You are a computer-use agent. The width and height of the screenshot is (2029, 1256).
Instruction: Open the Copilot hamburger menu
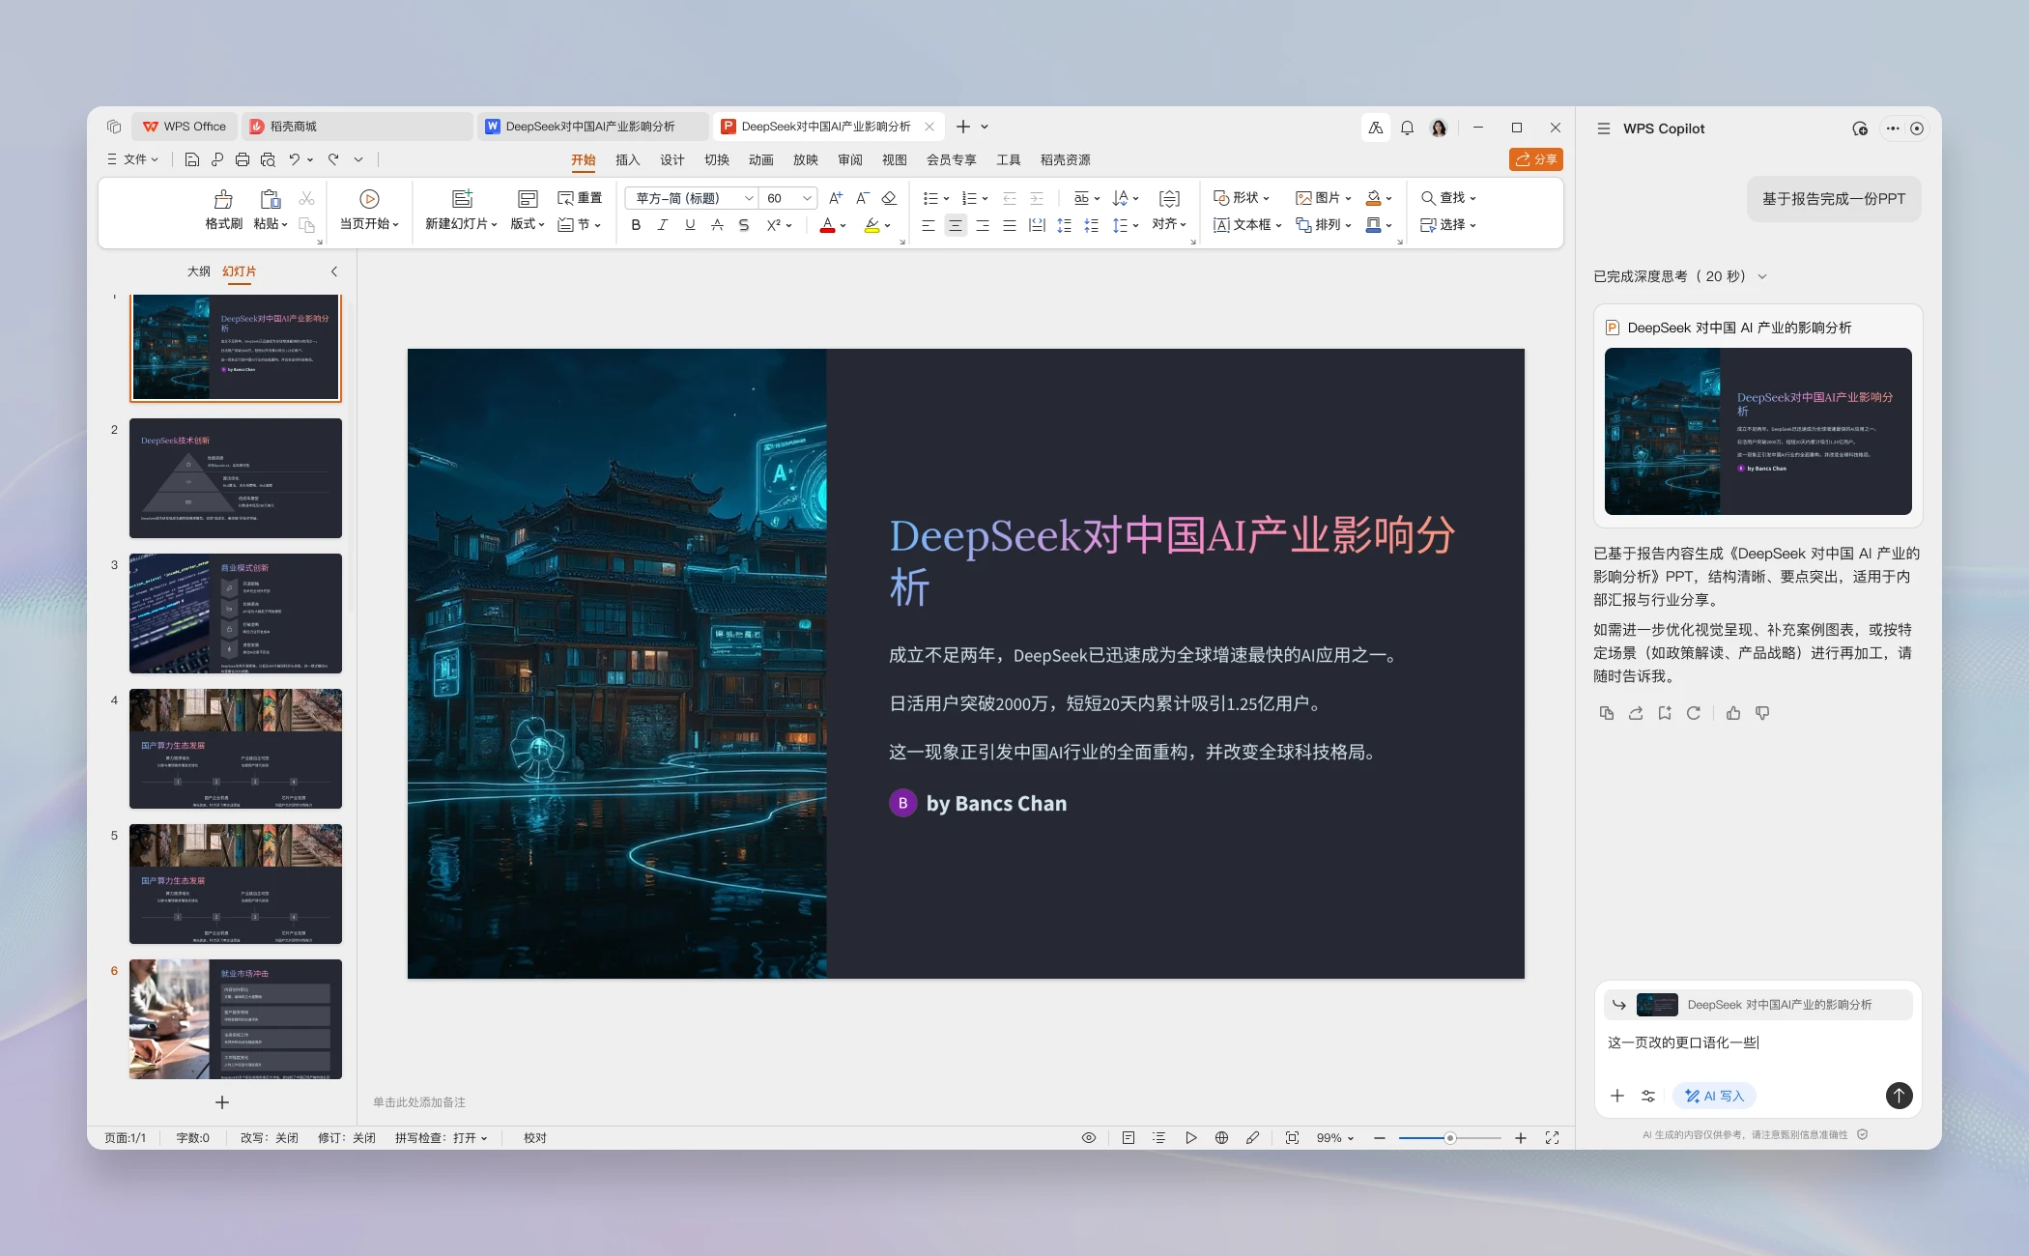point(1603,128)
